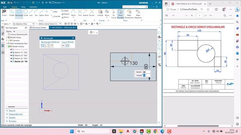Open the Copilot icon in browser sidebar

[238, 9]
